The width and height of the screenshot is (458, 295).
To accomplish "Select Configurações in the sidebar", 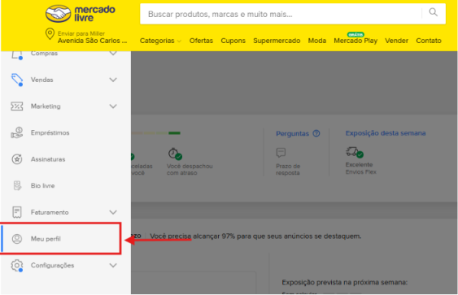I will (52, 265).
